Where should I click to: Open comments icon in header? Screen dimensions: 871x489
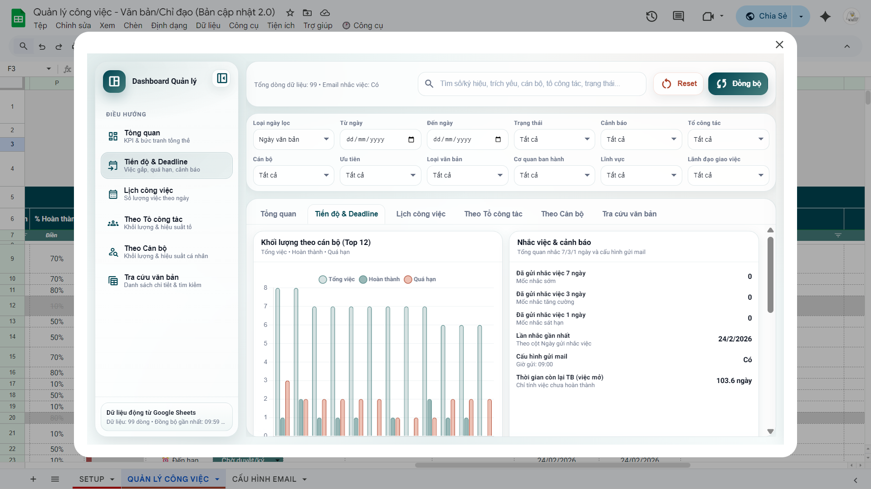[678, 17]
